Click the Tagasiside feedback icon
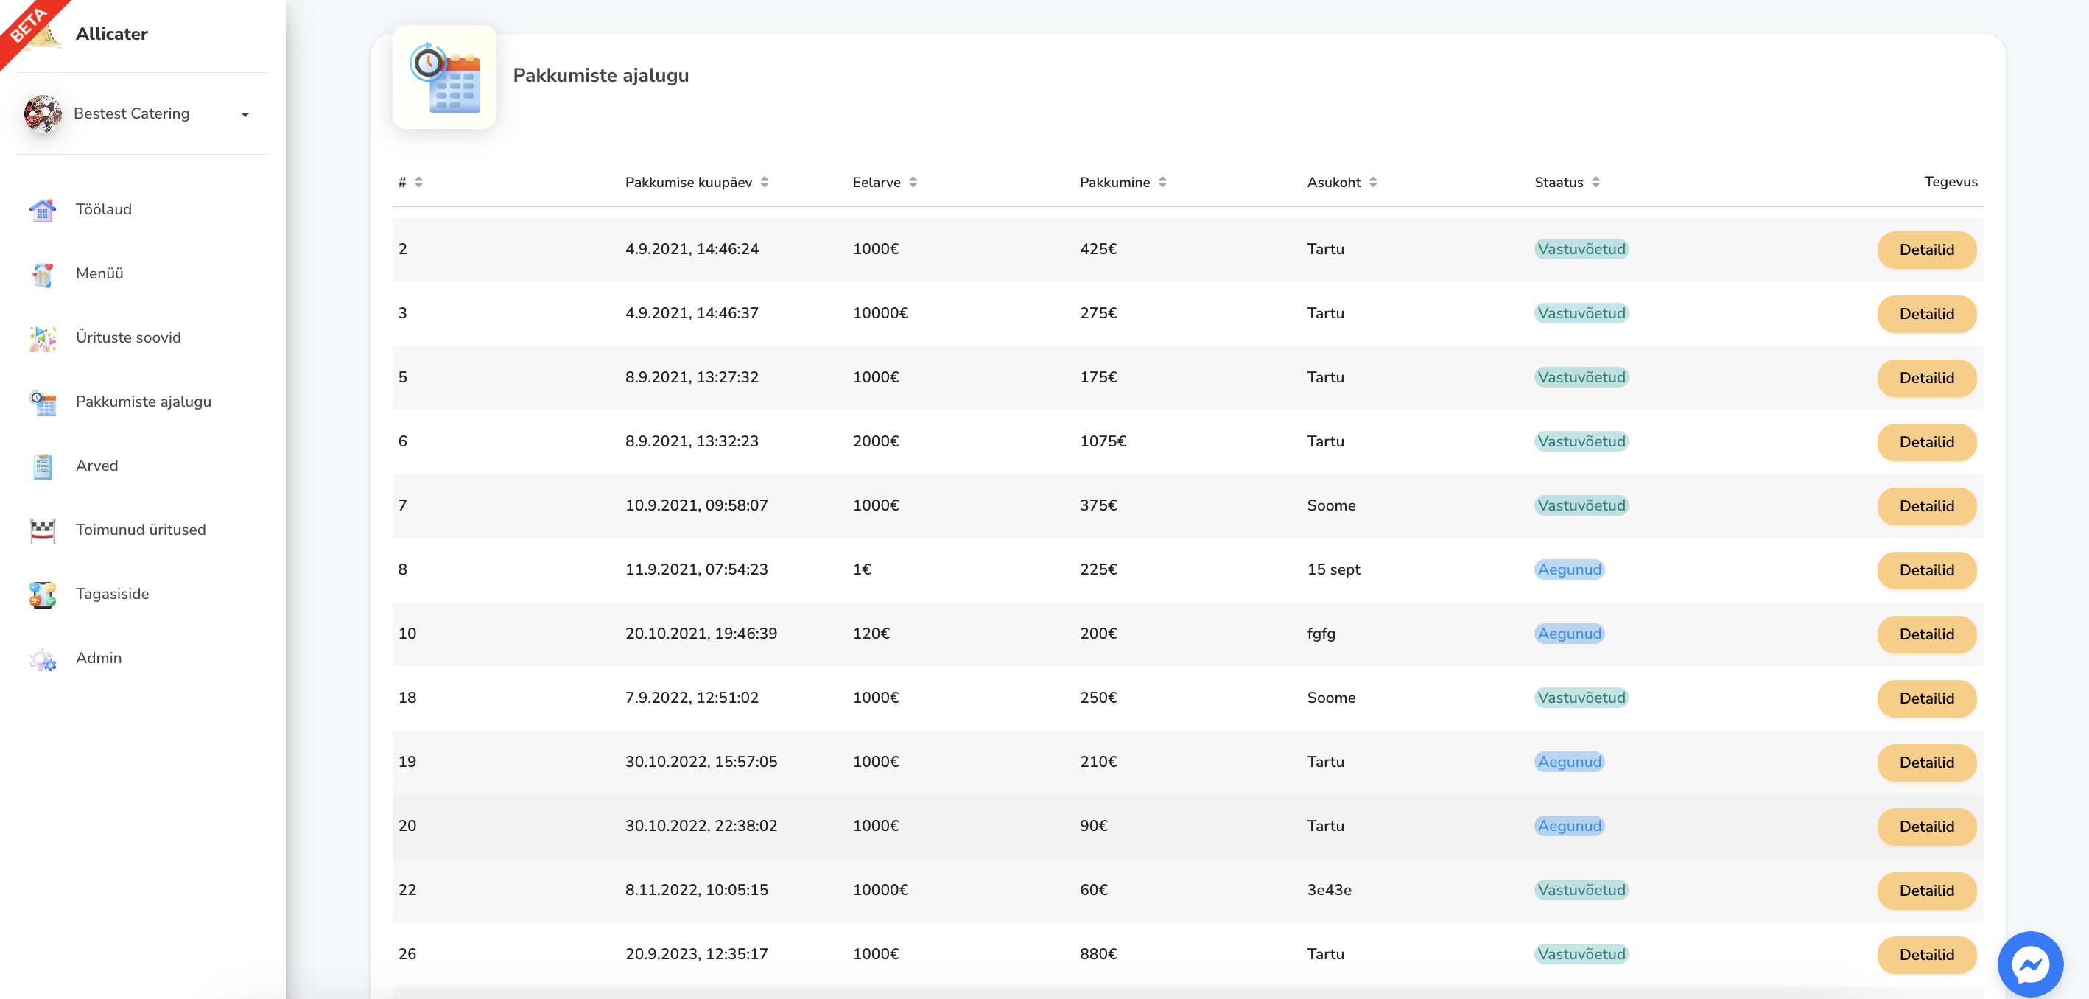Viewport: 2089px width, 999px height. (42, 595)
